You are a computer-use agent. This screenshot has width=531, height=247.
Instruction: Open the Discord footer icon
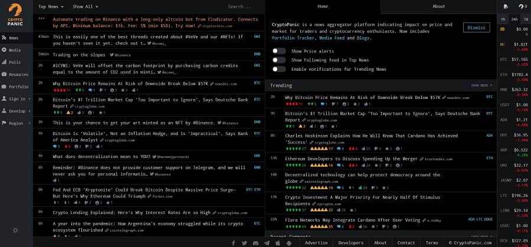tap(255, 243)
